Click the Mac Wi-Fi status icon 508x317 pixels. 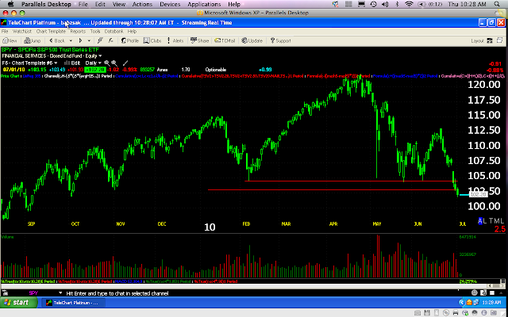[410, 4]
